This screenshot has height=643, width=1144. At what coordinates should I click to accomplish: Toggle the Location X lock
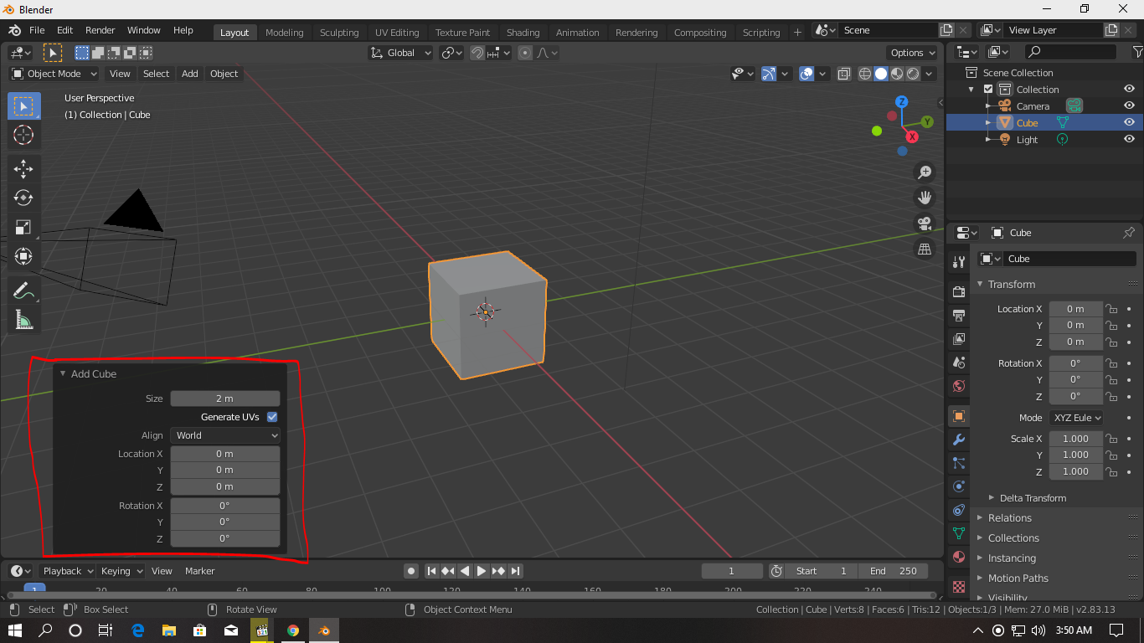tap(1111, 309)
